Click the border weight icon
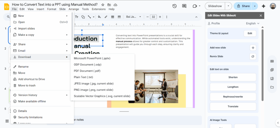 click(112, 17)
